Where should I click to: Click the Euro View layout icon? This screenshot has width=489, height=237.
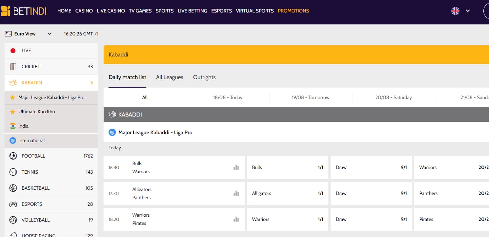8,33
